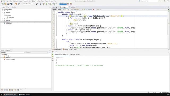This screenshot has width=170, height=96.
Task: Open the Debug menu
Action: (x=34, y=1)
